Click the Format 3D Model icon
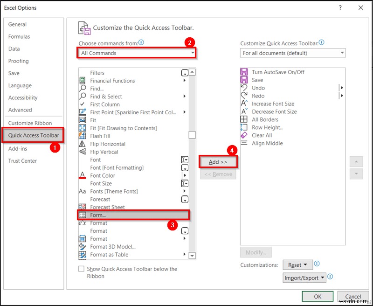This screenshot has width=373, height=306. (83, 246)
